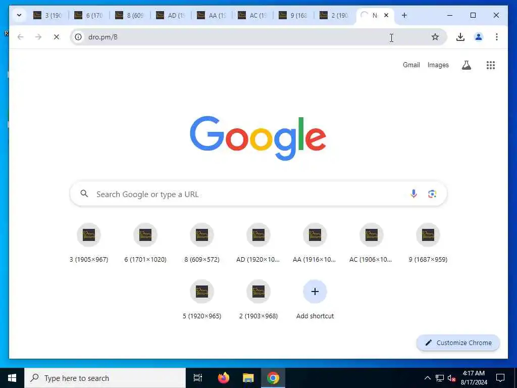Switch to the AC tab

tap(252, 15)
